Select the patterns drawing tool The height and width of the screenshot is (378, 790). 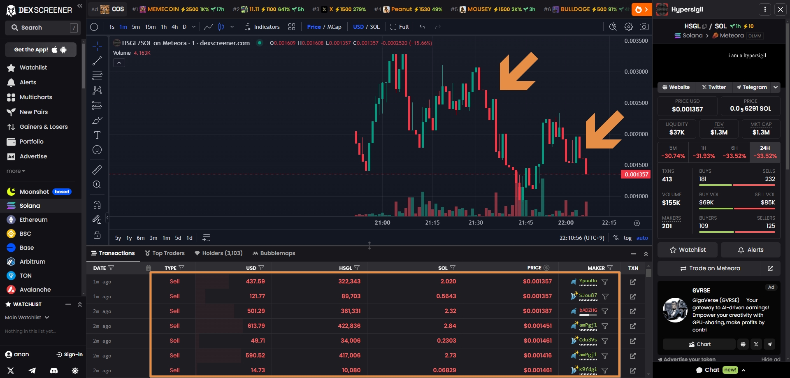[x=97, y=90]
